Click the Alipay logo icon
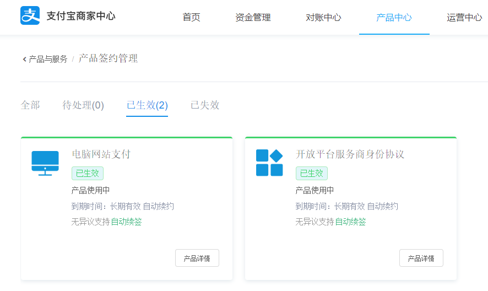488x291 pixels. [30, 15]
